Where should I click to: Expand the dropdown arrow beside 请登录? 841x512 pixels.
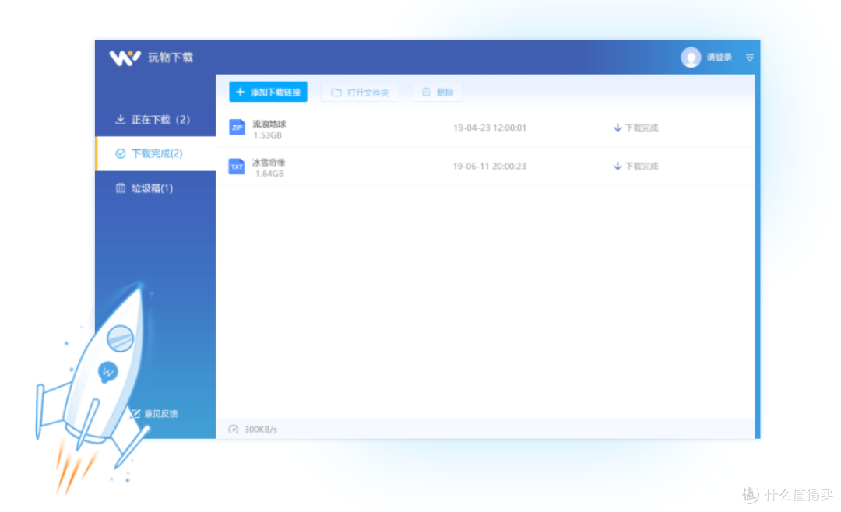[x=750, y=58]
